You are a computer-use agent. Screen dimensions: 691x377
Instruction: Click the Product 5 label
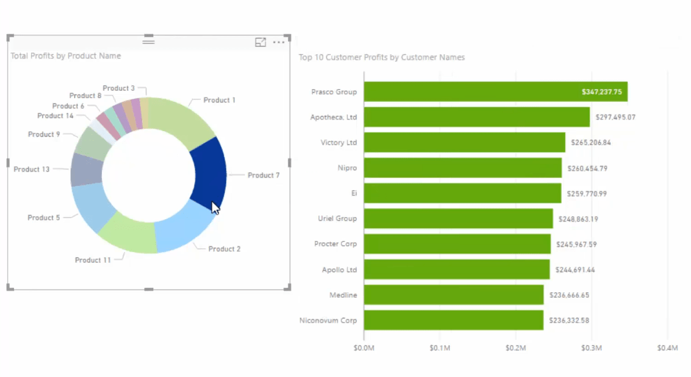[43, 218]
